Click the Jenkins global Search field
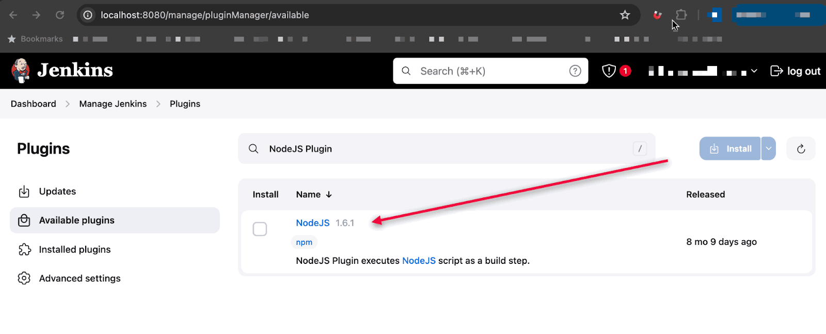This screenshot has height=334, width=826. [490, 71]
